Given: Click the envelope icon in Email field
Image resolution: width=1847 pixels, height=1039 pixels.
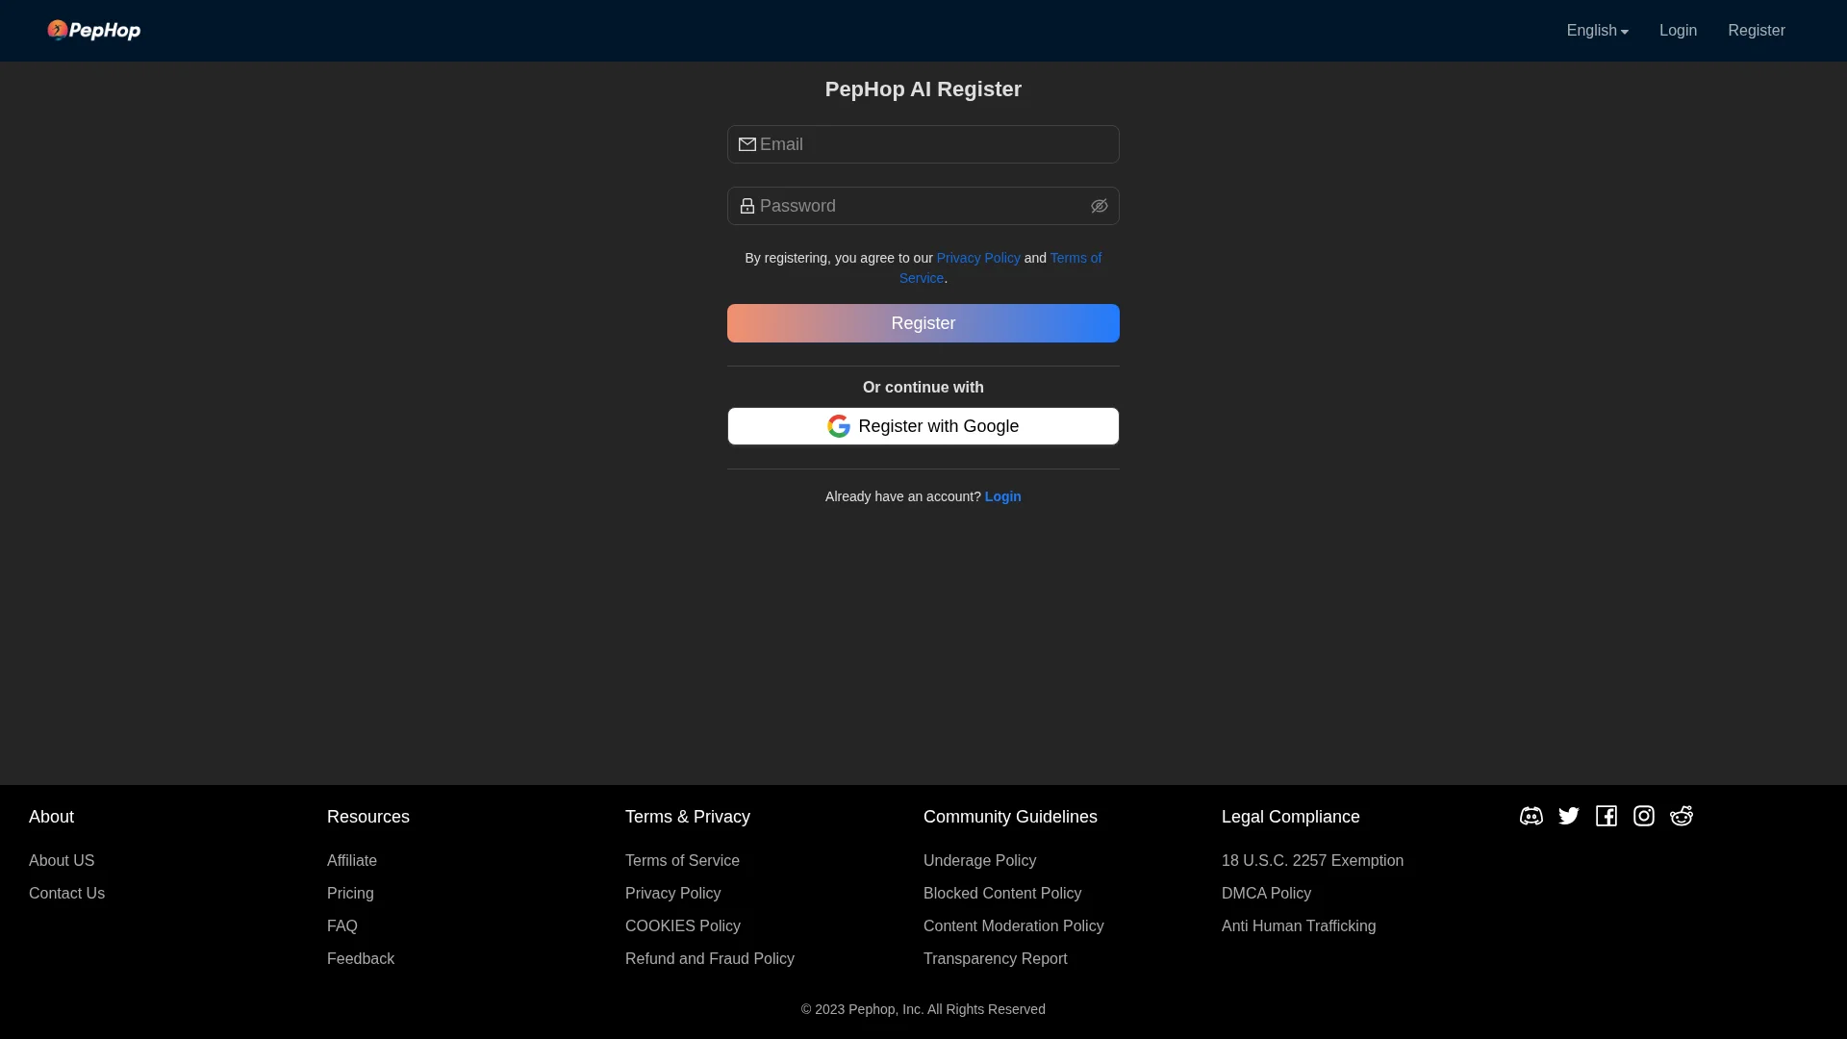Looking at the screenshot, I should tap(747, 144).
